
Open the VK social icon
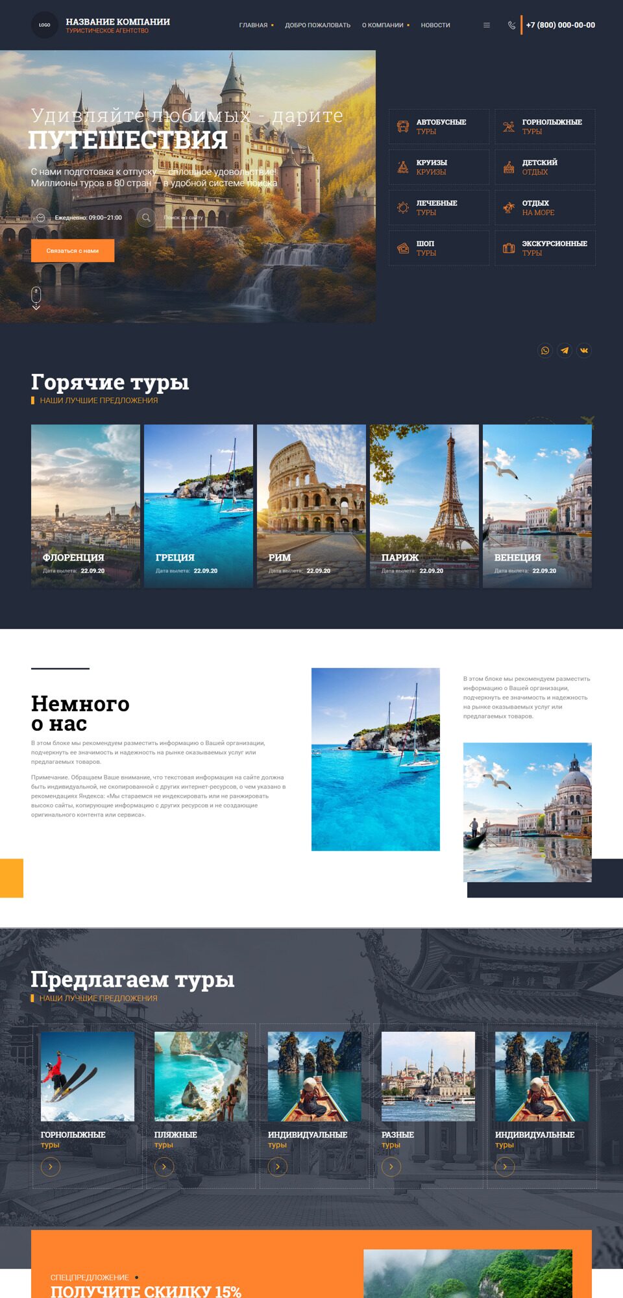click(x=584, y=350)
